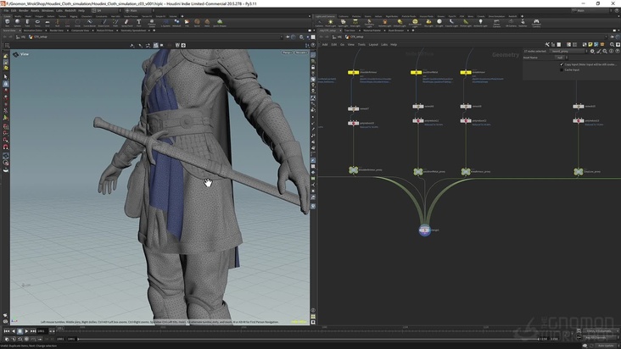Viewport: 621px width, 349px height.
Task: Open the Build desktop selector dropdown
Action: click(x=105, y=10)
